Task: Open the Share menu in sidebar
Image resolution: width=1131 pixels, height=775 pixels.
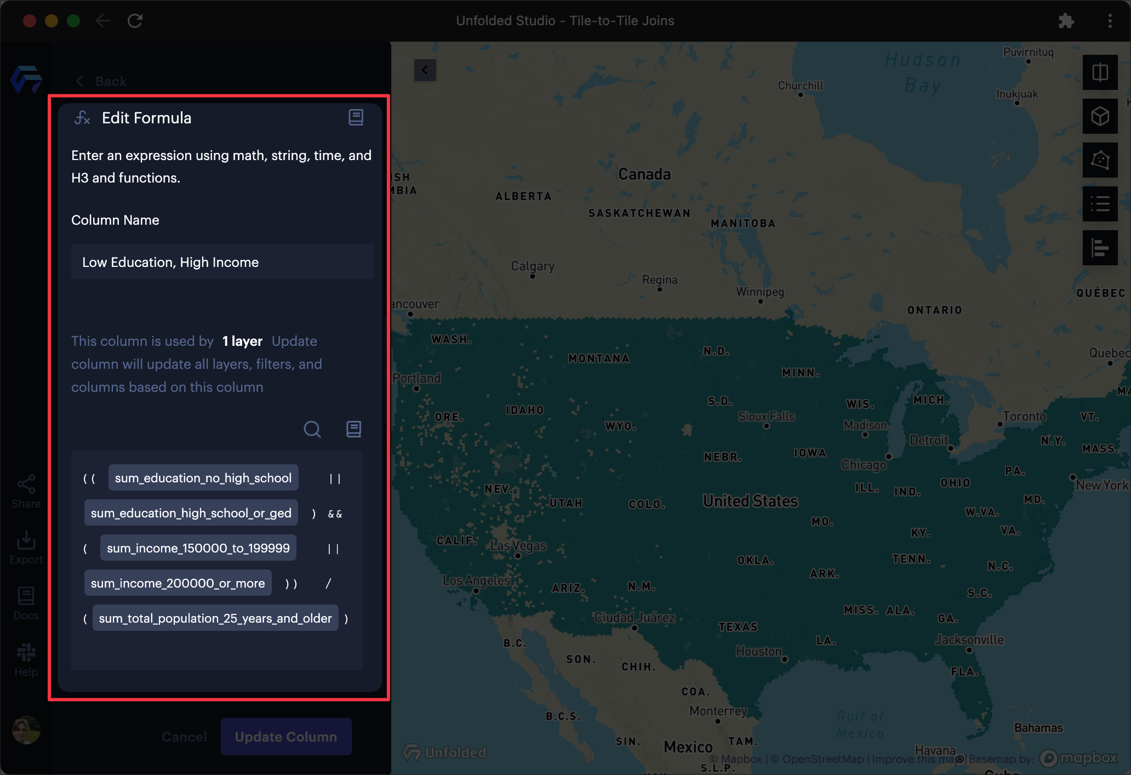Action: coord(26,492)
